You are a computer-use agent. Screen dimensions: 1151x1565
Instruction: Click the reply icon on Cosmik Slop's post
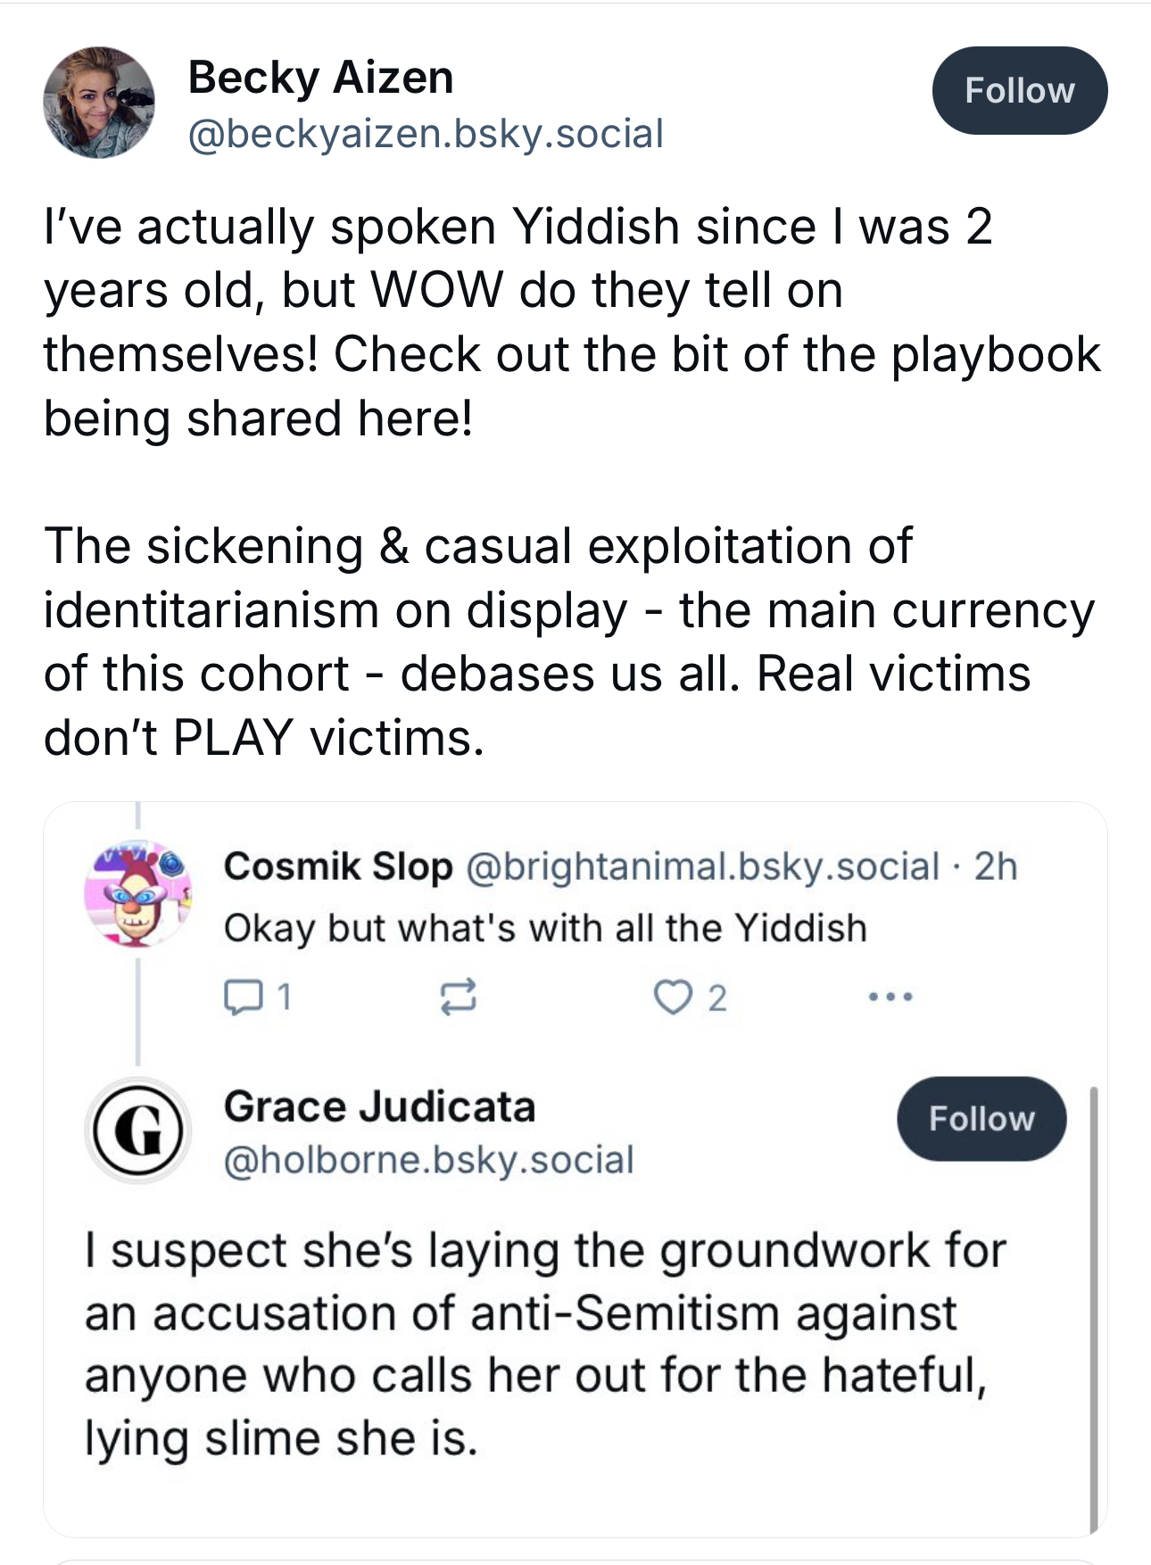click(x=241, y=998)
